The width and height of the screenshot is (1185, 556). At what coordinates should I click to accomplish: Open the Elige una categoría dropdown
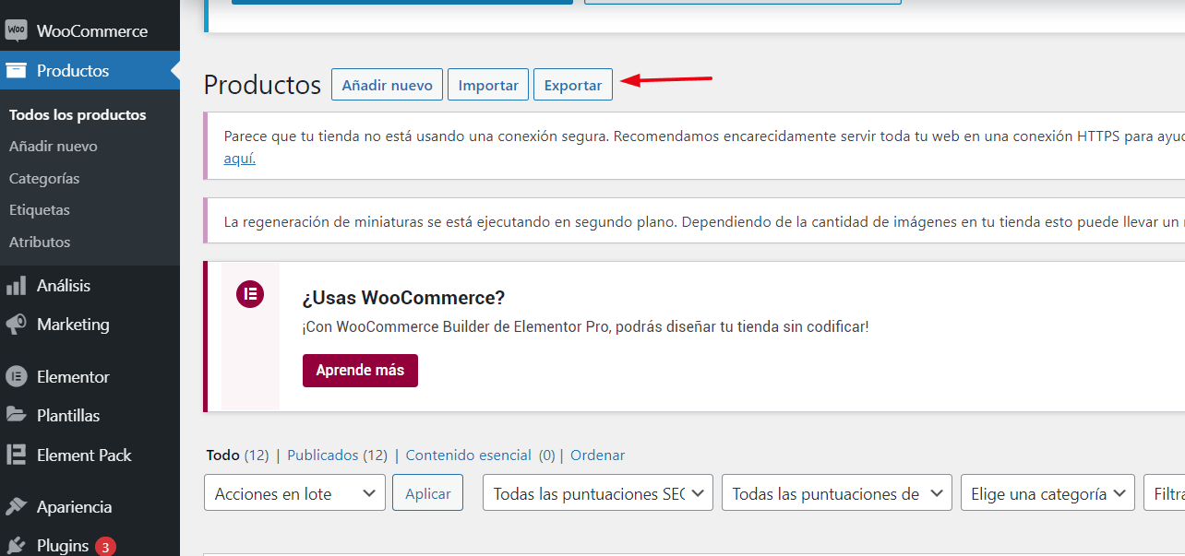[1048, 493]
